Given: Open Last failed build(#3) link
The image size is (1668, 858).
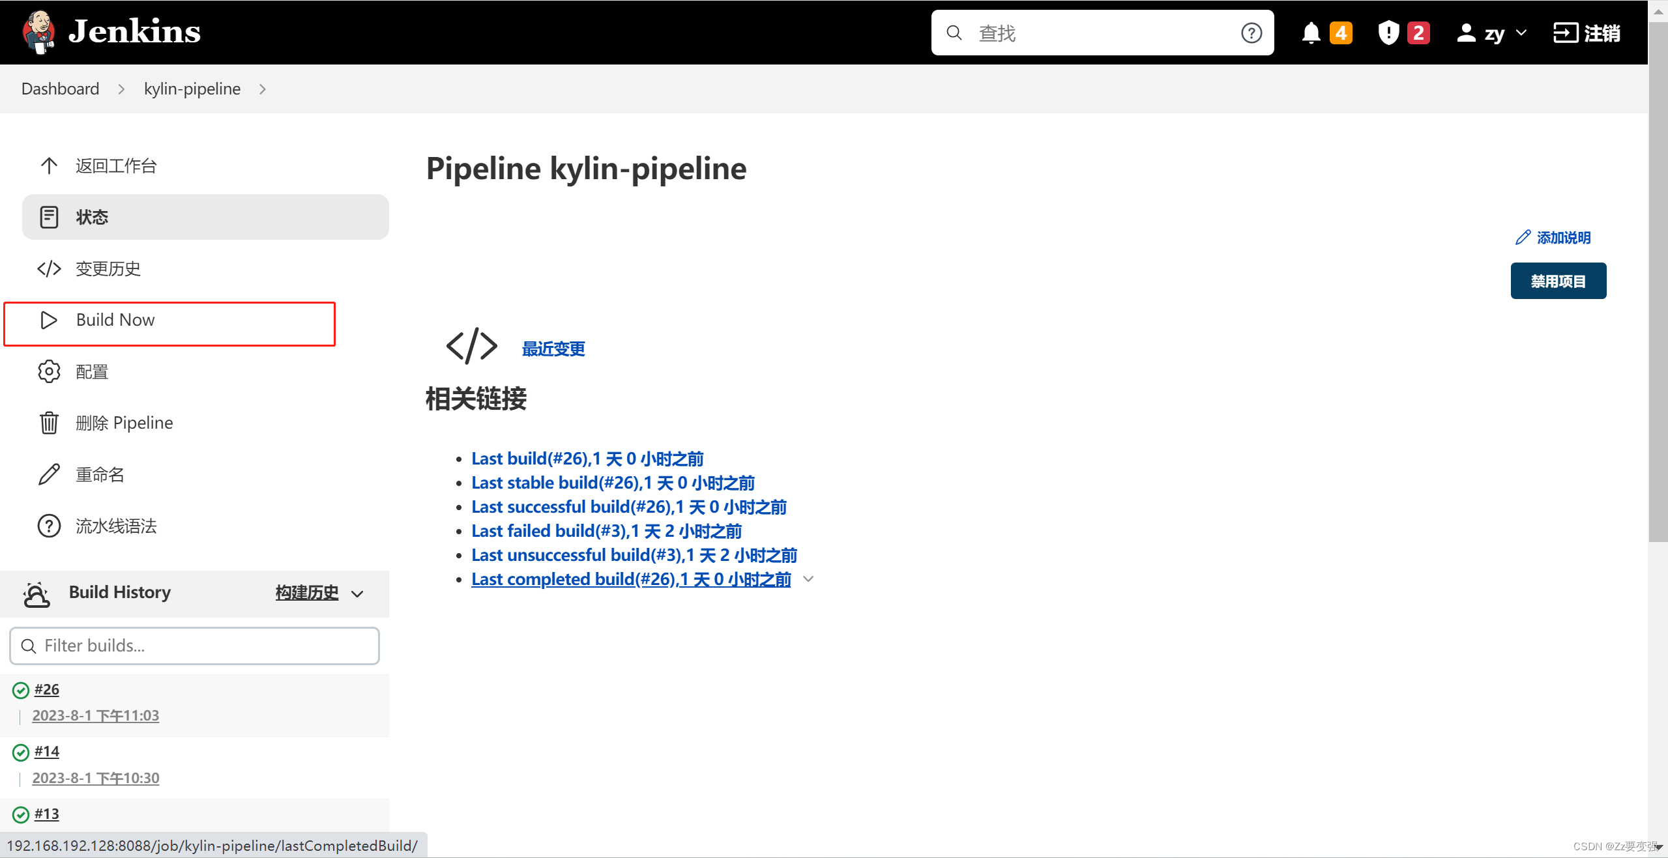Looking at the screenshot, I should pyautogui.click(x=605, y=530).
